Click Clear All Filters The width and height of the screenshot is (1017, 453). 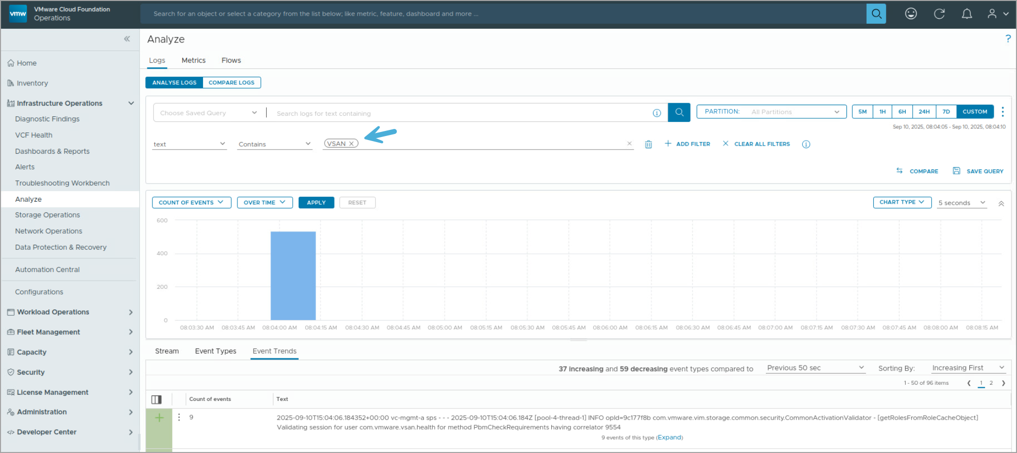(756, 144)
